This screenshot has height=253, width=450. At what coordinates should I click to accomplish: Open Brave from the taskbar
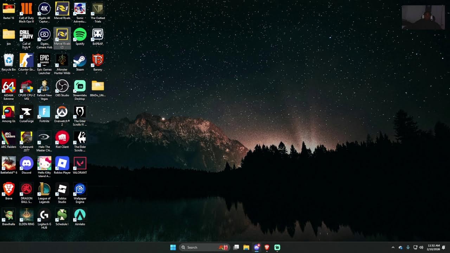[267, 247]
